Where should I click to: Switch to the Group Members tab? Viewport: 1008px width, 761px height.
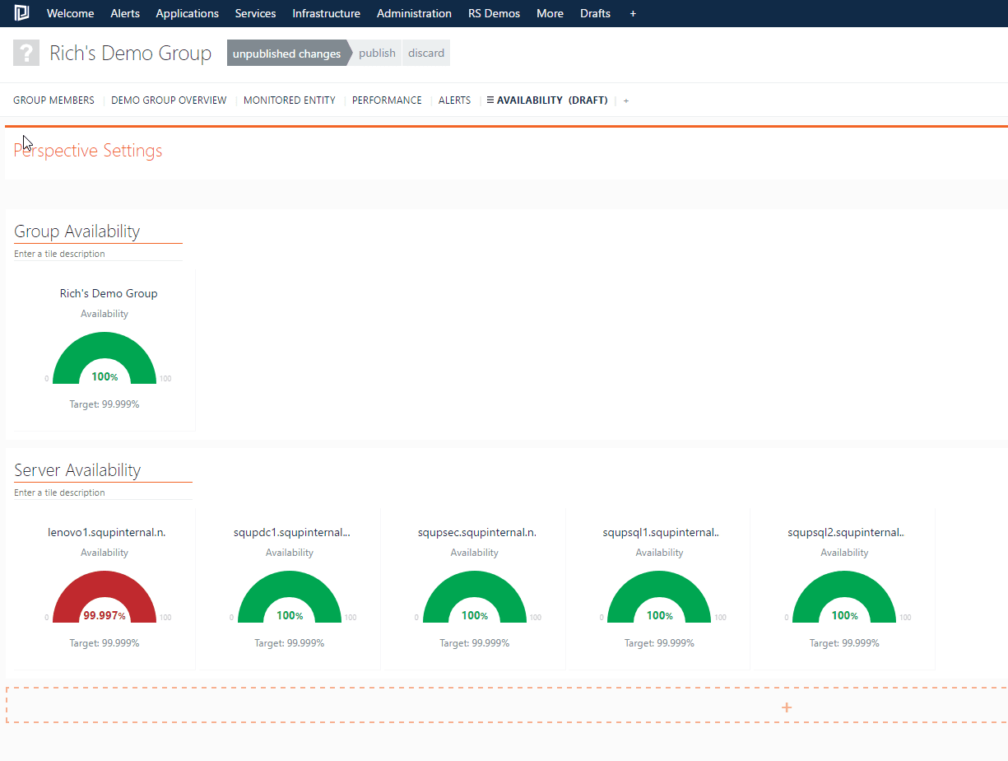[x=53, y=100]
